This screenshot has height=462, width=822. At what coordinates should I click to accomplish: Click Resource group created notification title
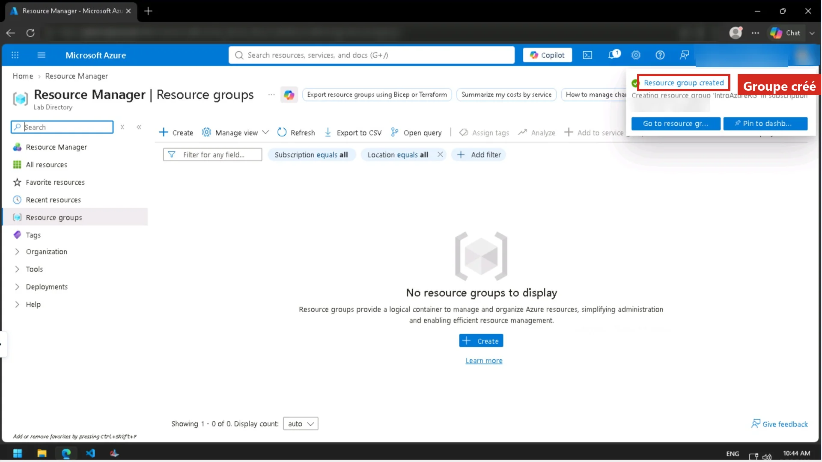click(684, 83)
